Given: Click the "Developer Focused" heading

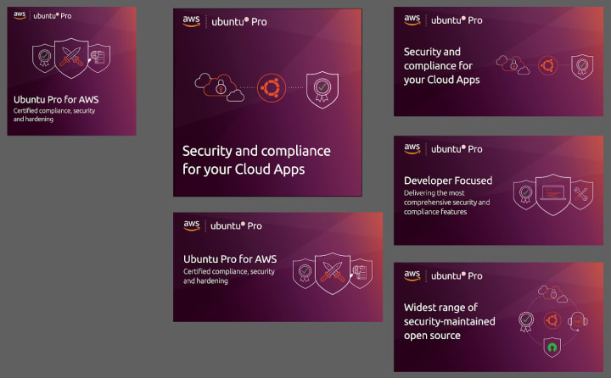Looking at the screenshot, I should (448, 181).
